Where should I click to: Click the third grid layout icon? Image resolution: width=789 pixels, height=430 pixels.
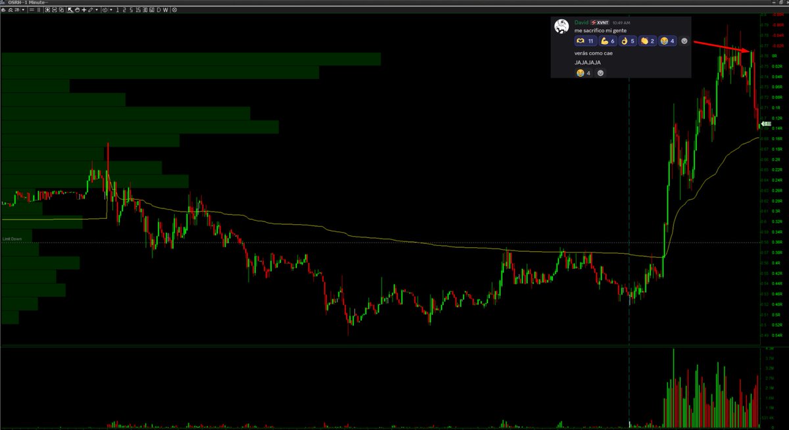click(x=61, y=10)
